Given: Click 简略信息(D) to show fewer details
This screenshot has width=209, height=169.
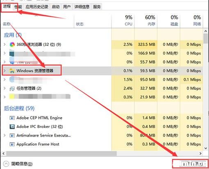Looking at the screenshot, I should point(22,164).
